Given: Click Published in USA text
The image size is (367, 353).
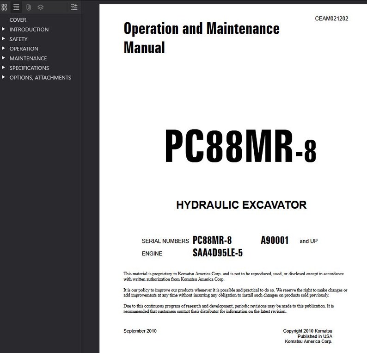Looking at the screenshot, I should tap(315, 336).
